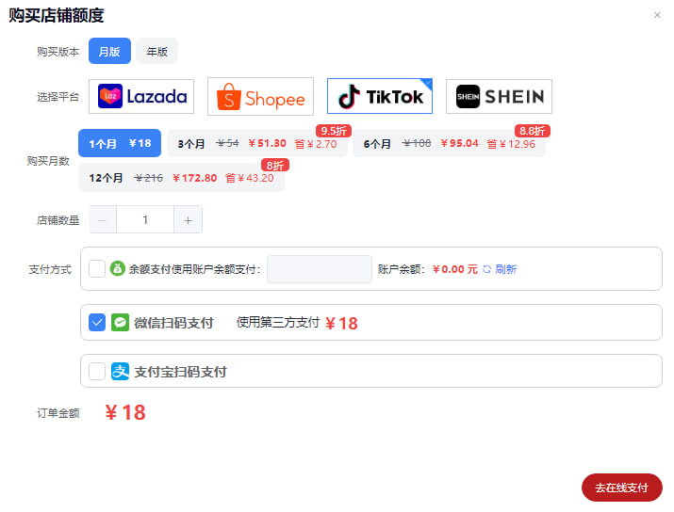Image resolution: width=674 pixels, height=512 pixels.
Task: Decrease store quantity with minus button
Action: pos(103,219)
